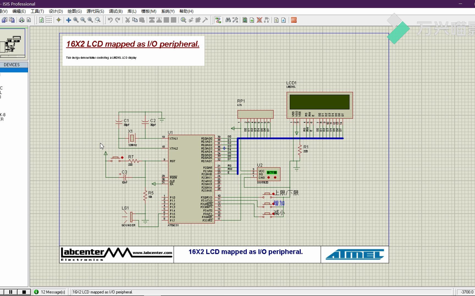Click the Copy to clipboard icon
This screenshot has height=296, width=475.
point(135,20)
